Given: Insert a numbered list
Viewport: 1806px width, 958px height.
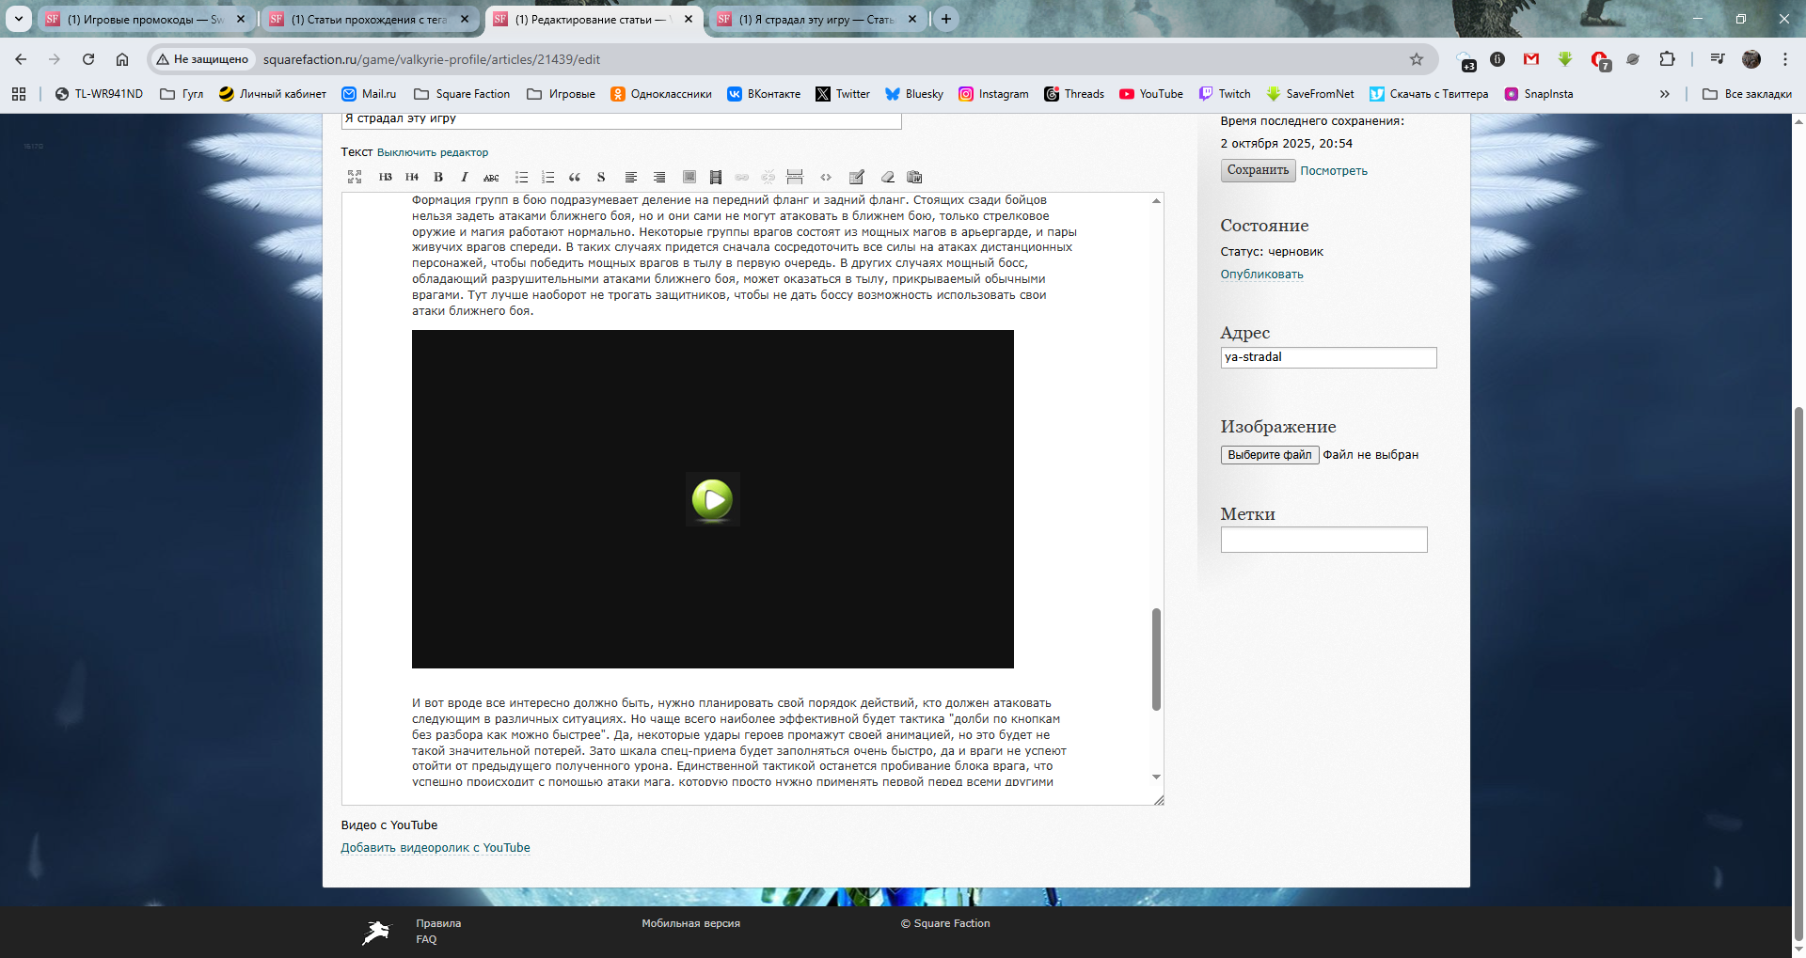Looking at the screenshot, I should click(548, 177).
